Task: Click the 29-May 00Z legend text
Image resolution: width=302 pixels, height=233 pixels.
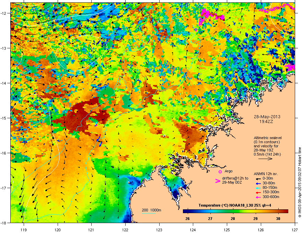Action: [x=232, y=182]
